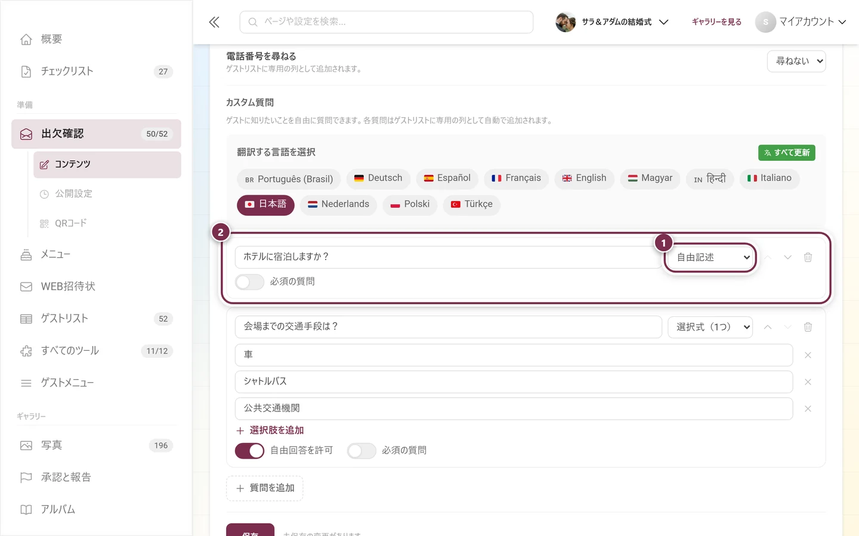Image resolution: width=859 pixels, height=536 pixels.
Task: Open QRコード sub-item
Action: pyautogui.click(x=107, y=223)
